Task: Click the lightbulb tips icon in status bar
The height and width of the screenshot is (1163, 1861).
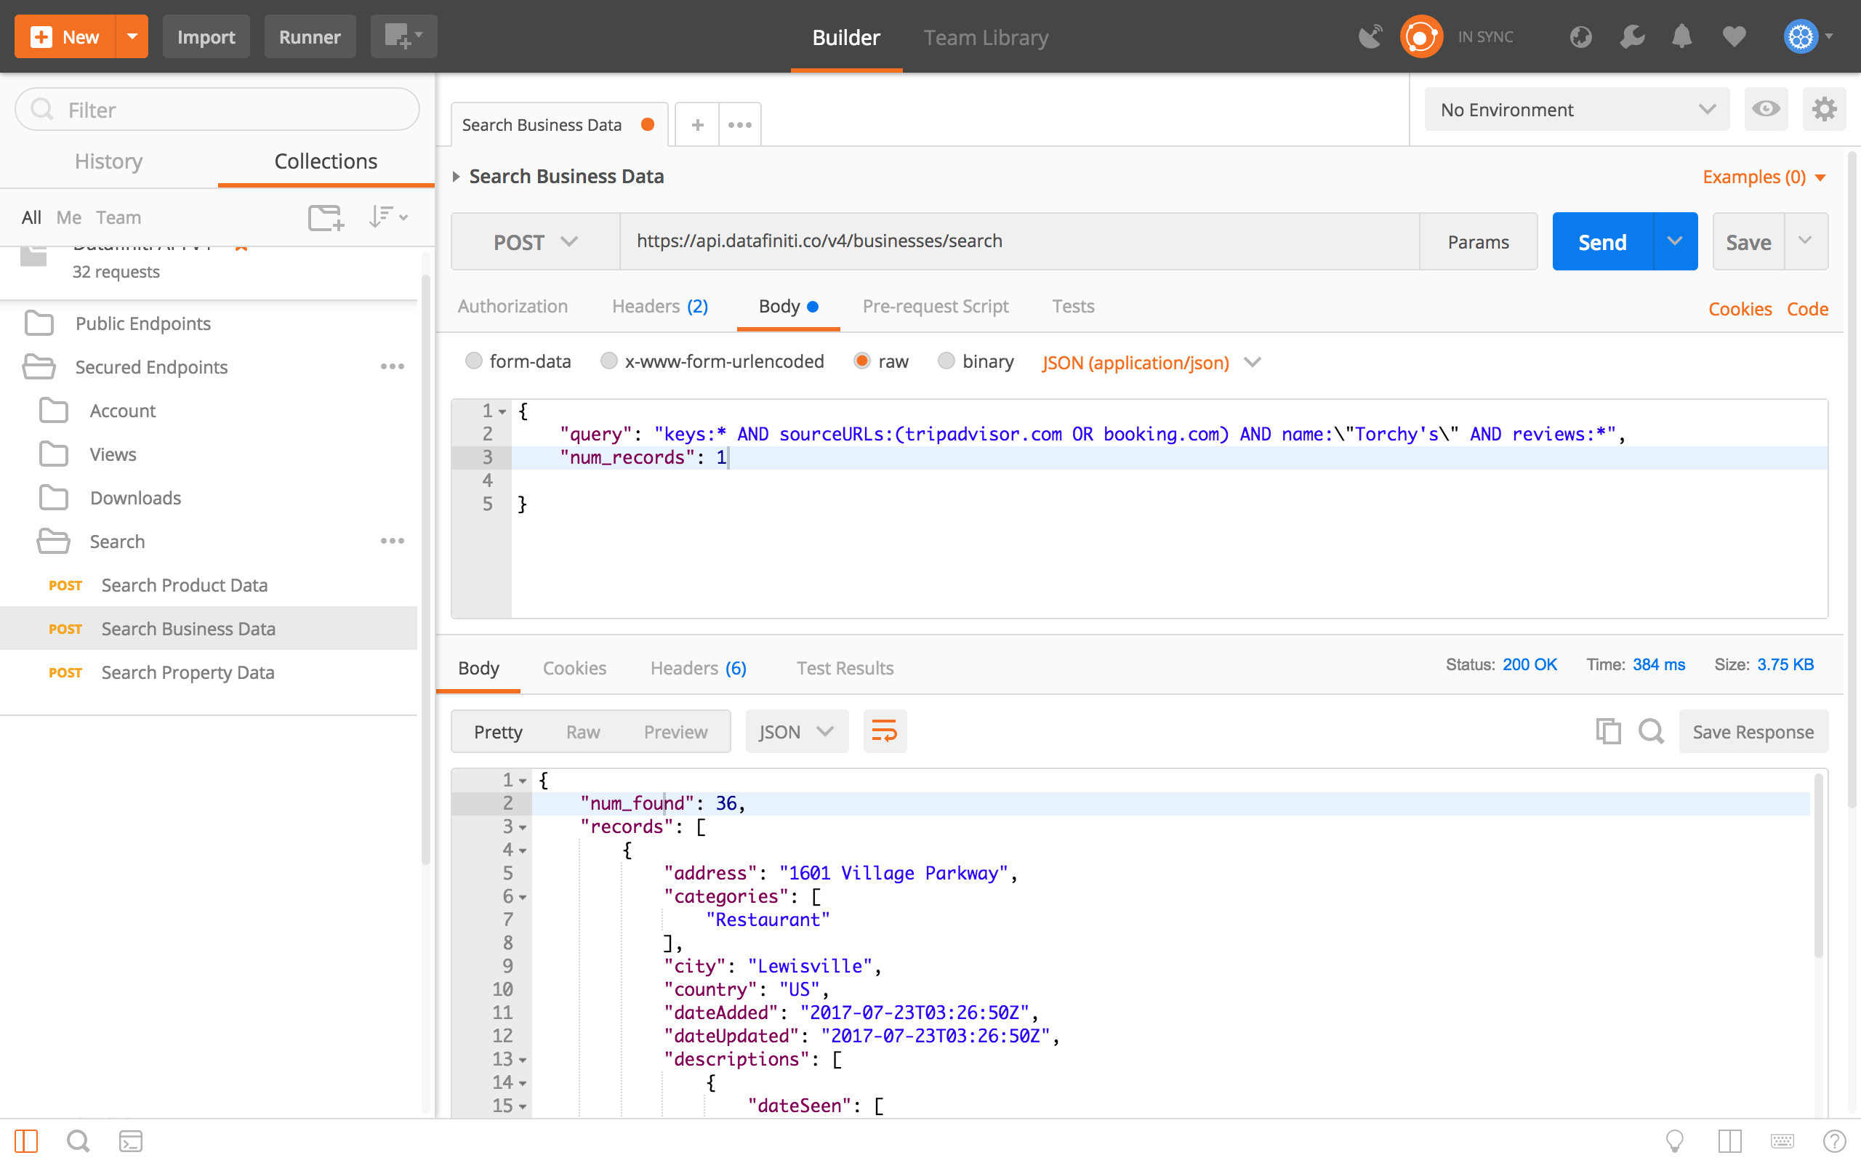Action: coord(1674,1140)
